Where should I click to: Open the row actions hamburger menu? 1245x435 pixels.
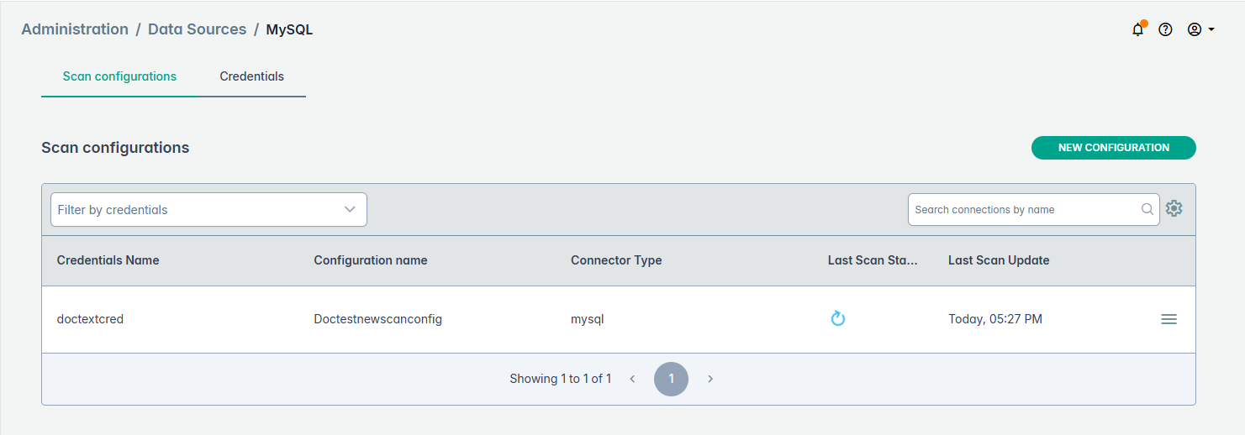point(1169,319)
